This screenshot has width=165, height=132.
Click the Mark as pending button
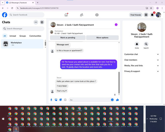tap(68, 38)
